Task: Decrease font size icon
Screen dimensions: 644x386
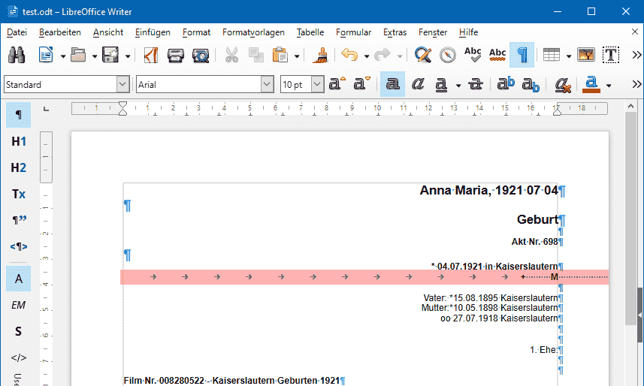Action: tap(362, 84)
